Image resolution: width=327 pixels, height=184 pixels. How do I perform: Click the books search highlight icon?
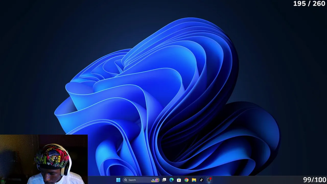coord(155,180)
